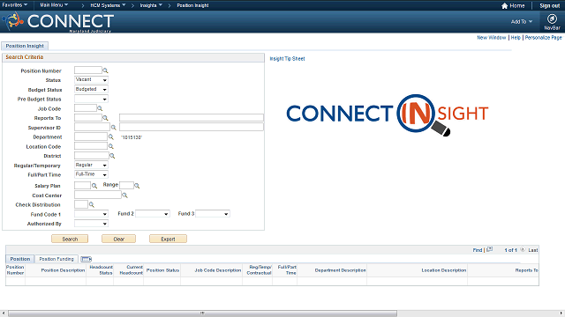
Task: Open the results grid pop-out icon next to Find
Action: pyautogui.click(x=489, y=249)
